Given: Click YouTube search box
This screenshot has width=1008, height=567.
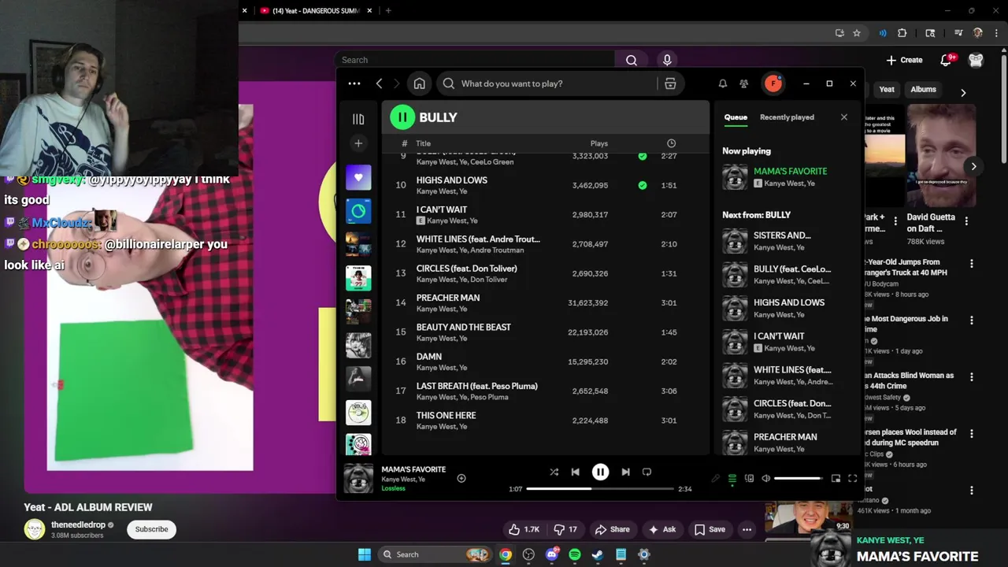Looking at the screenshot, I should pyautogui.click(x=475, y=60).
